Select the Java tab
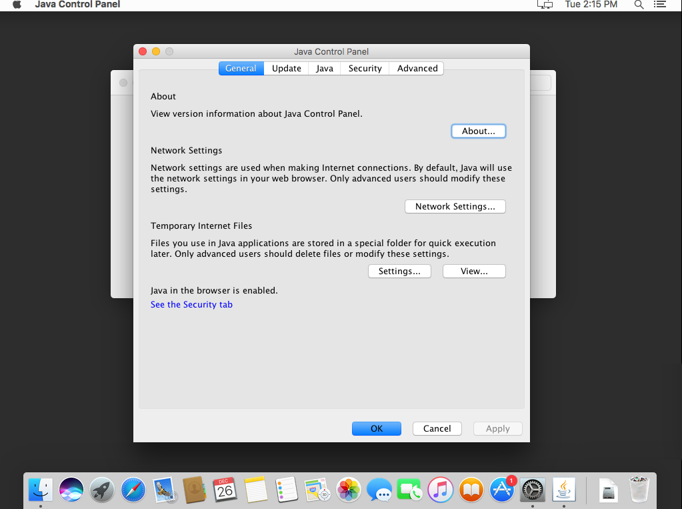Image resolution: width=682 pixels, height=509 pixels. click(325, 68)
